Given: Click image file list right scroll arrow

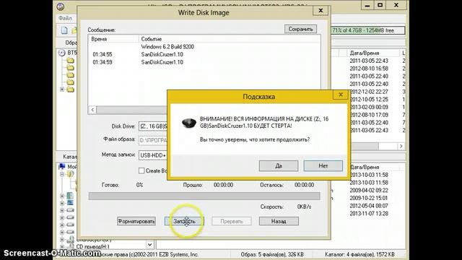Looking at the screenshot, I should [401, 146].
